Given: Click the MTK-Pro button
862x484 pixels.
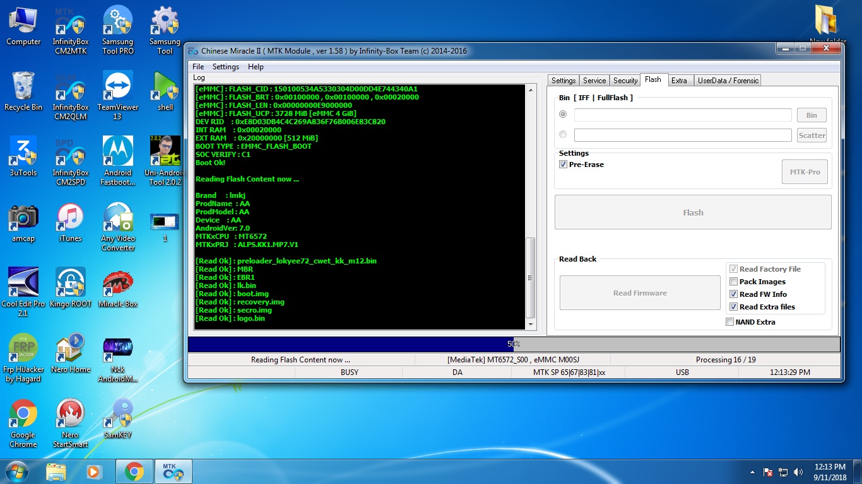Looking at the screenshot, I should coord(805,172).
